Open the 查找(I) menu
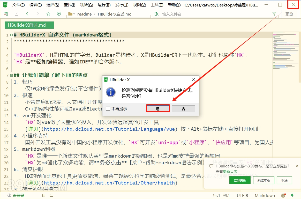Image resolution: width=301 pixels, height=199 pixels. point(69,5)
